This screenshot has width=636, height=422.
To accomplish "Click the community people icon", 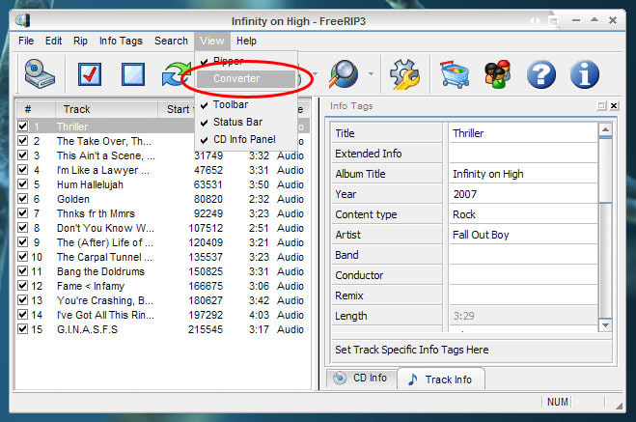I will (498, 73).
